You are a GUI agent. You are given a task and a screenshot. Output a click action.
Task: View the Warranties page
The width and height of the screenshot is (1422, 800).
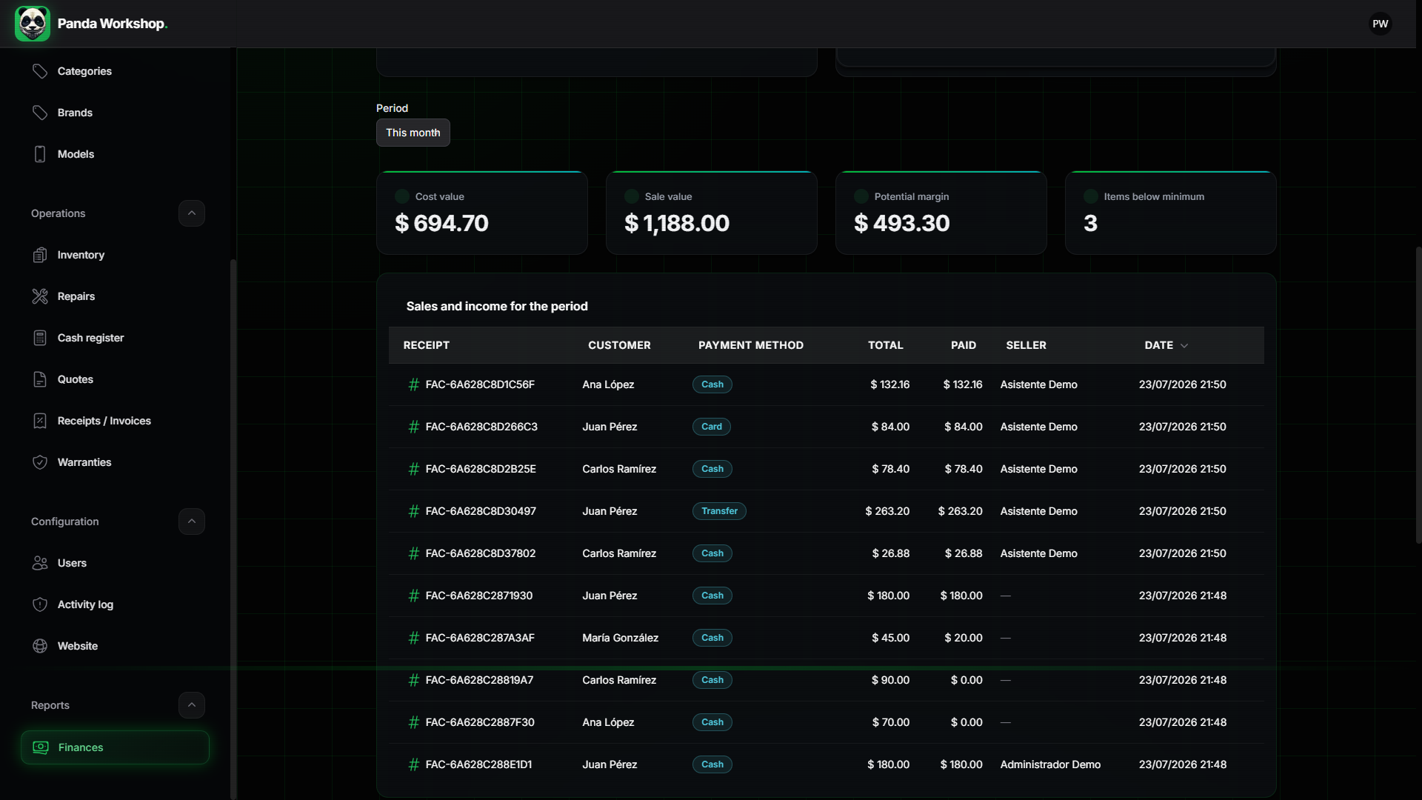(x=115, y=462)
